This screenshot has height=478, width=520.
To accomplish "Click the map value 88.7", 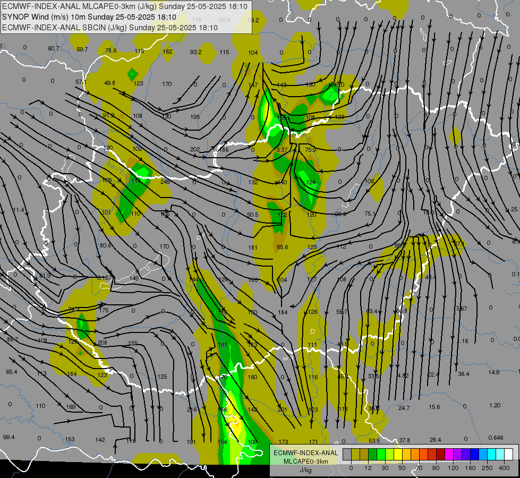I will (13, 340).
